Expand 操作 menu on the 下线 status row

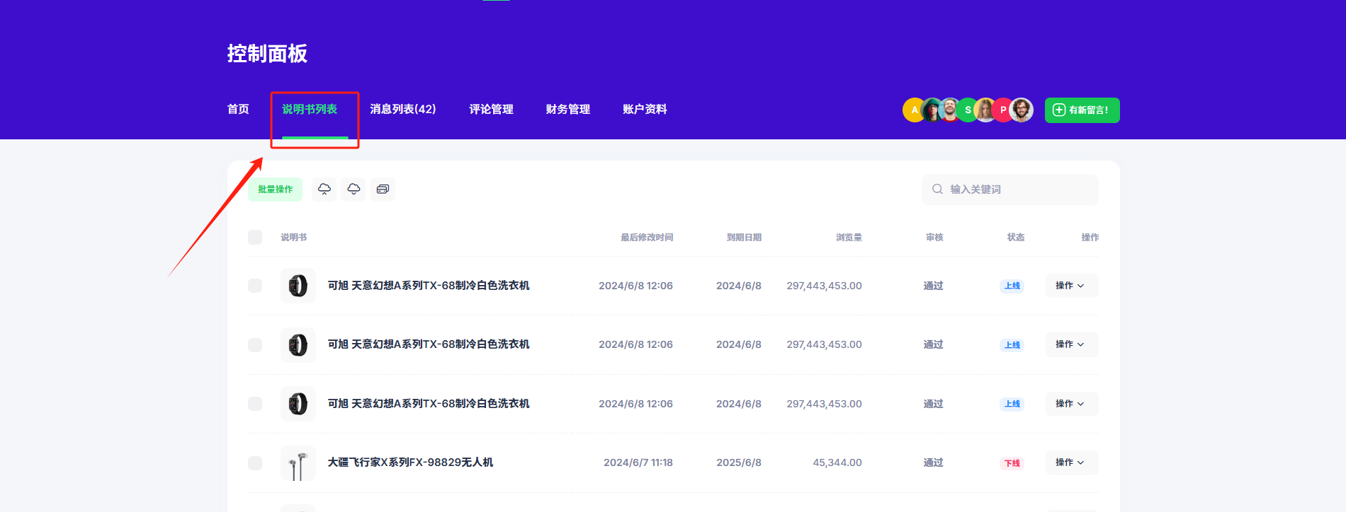(1071, 462)
